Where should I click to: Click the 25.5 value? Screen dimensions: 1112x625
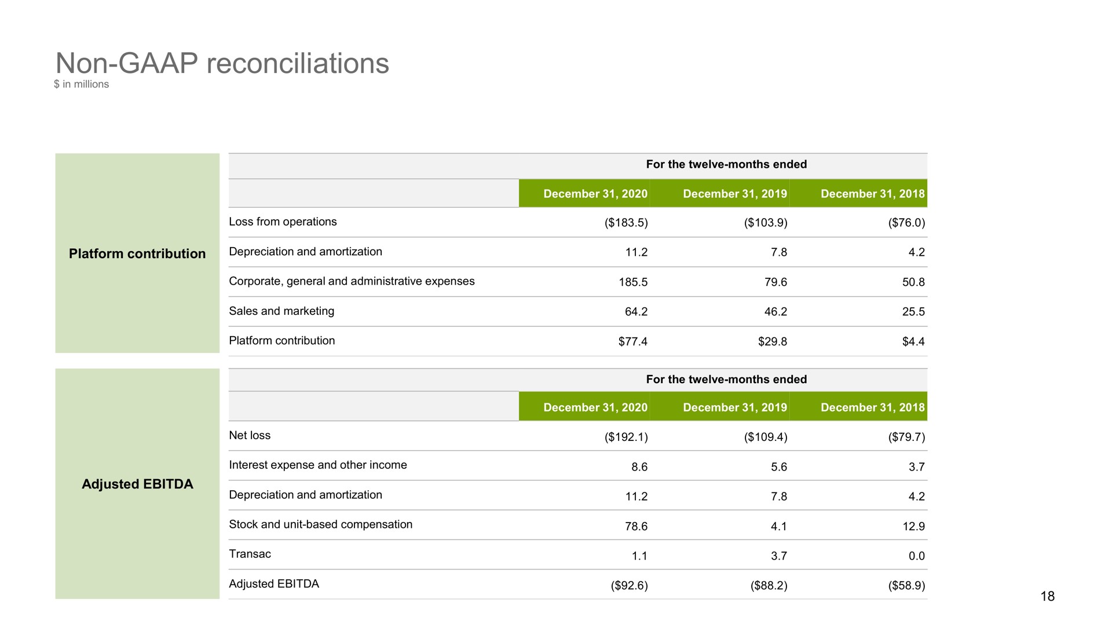pos(913,311)
